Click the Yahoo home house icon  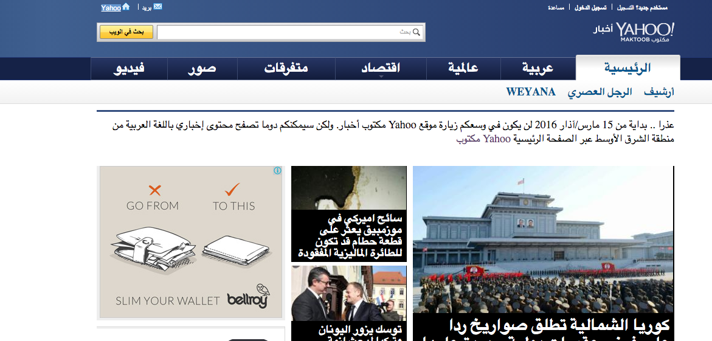126,7
